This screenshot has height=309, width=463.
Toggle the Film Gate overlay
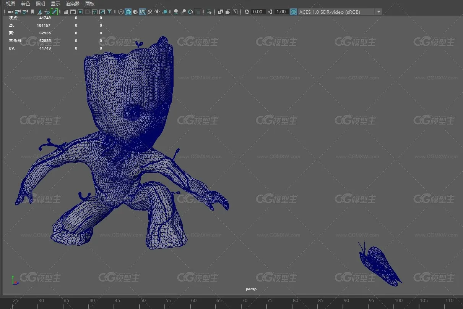[x=73, y=12]
